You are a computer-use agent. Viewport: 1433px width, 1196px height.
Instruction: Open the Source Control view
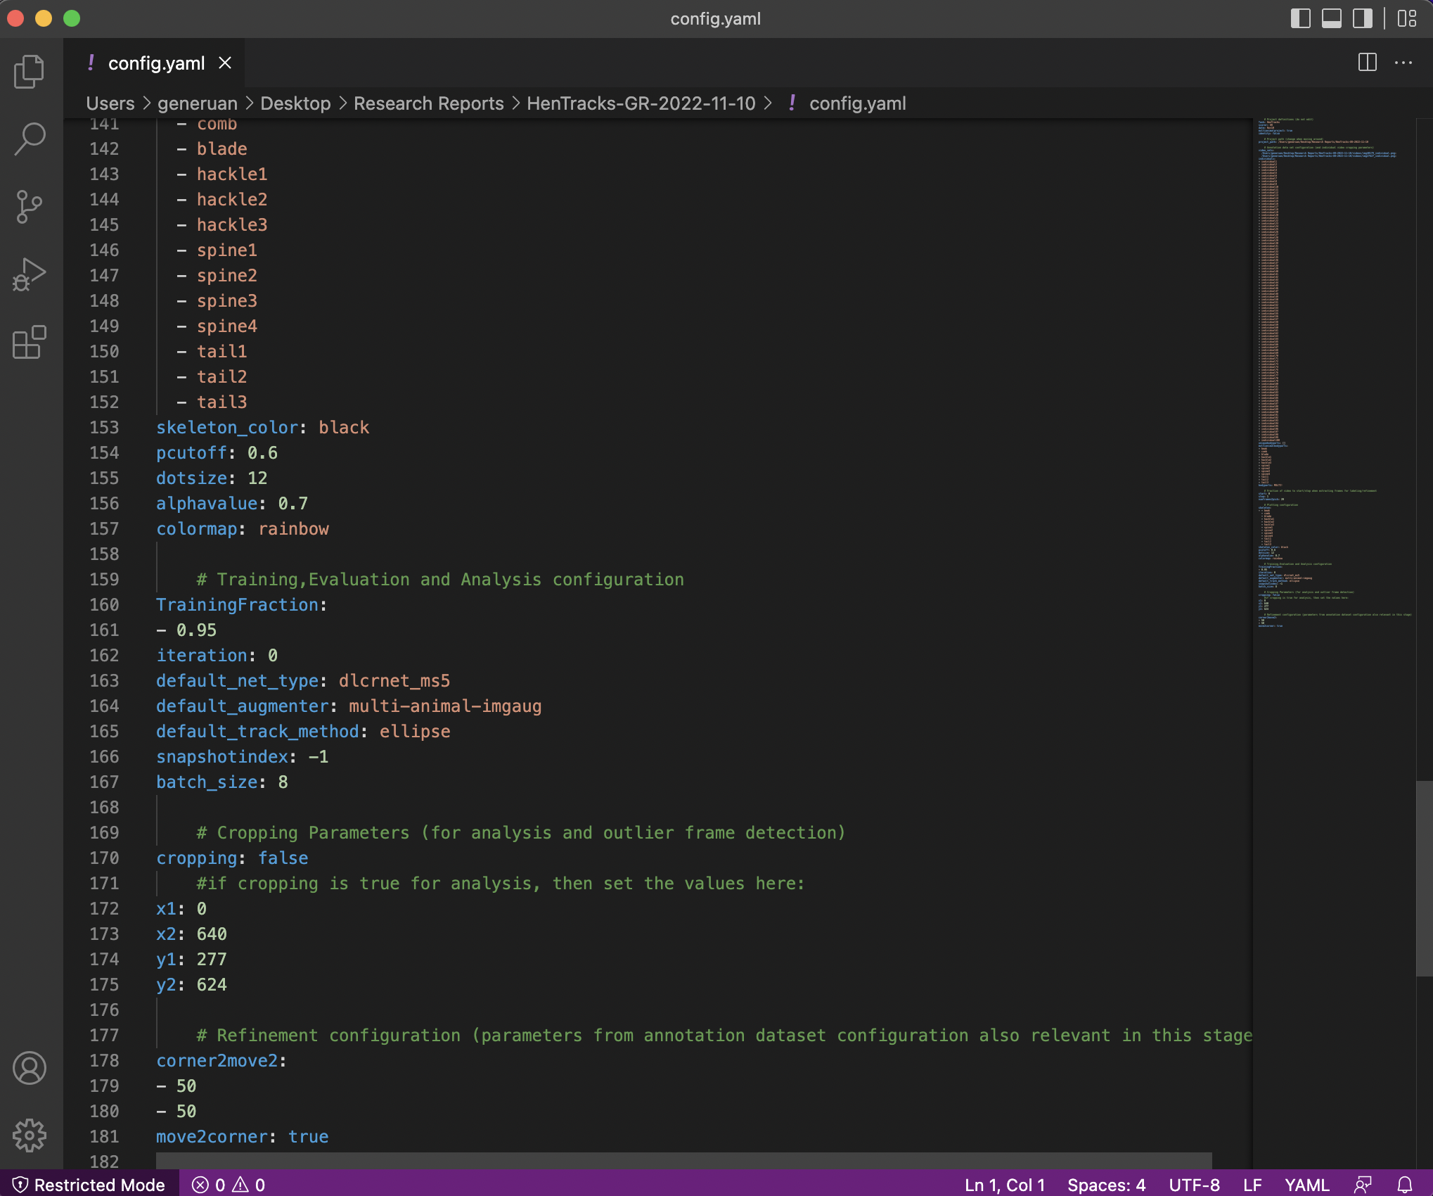(29, 205)
